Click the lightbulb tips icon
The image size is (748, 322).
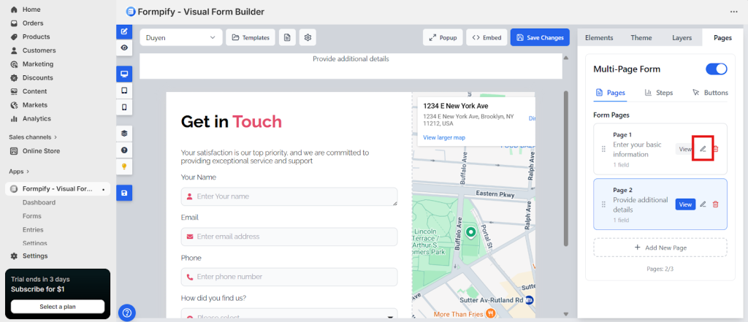pos(124,166)
